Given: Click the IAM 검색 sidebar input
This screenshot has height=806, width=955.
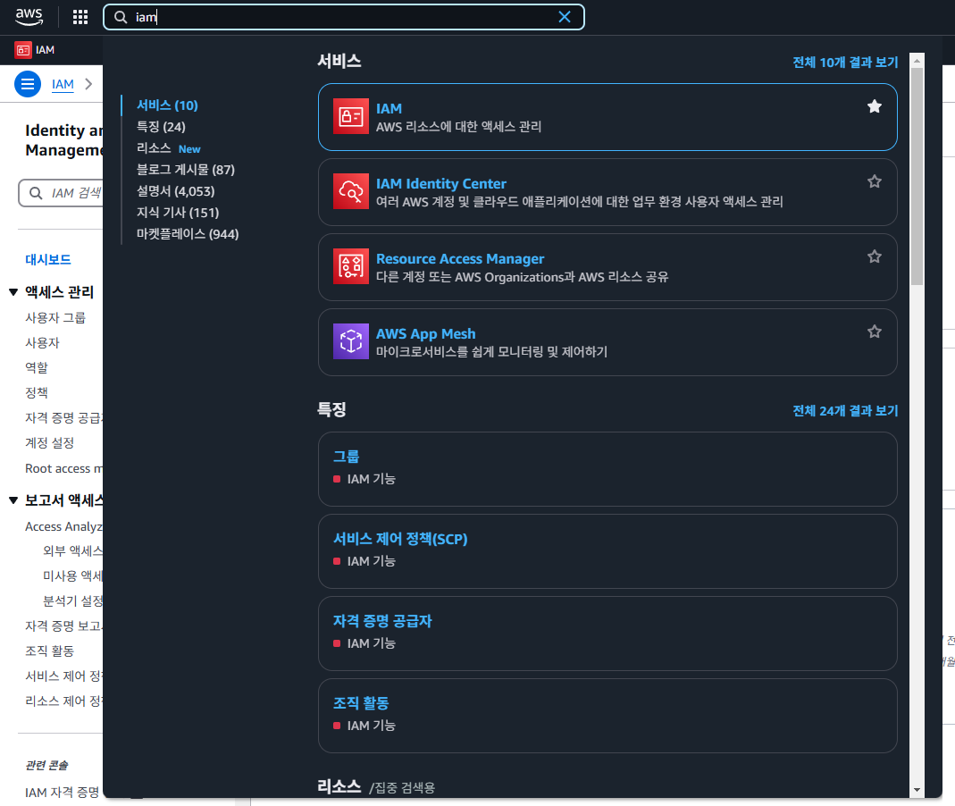Looking at the screenshot, I should click(61, 193).
